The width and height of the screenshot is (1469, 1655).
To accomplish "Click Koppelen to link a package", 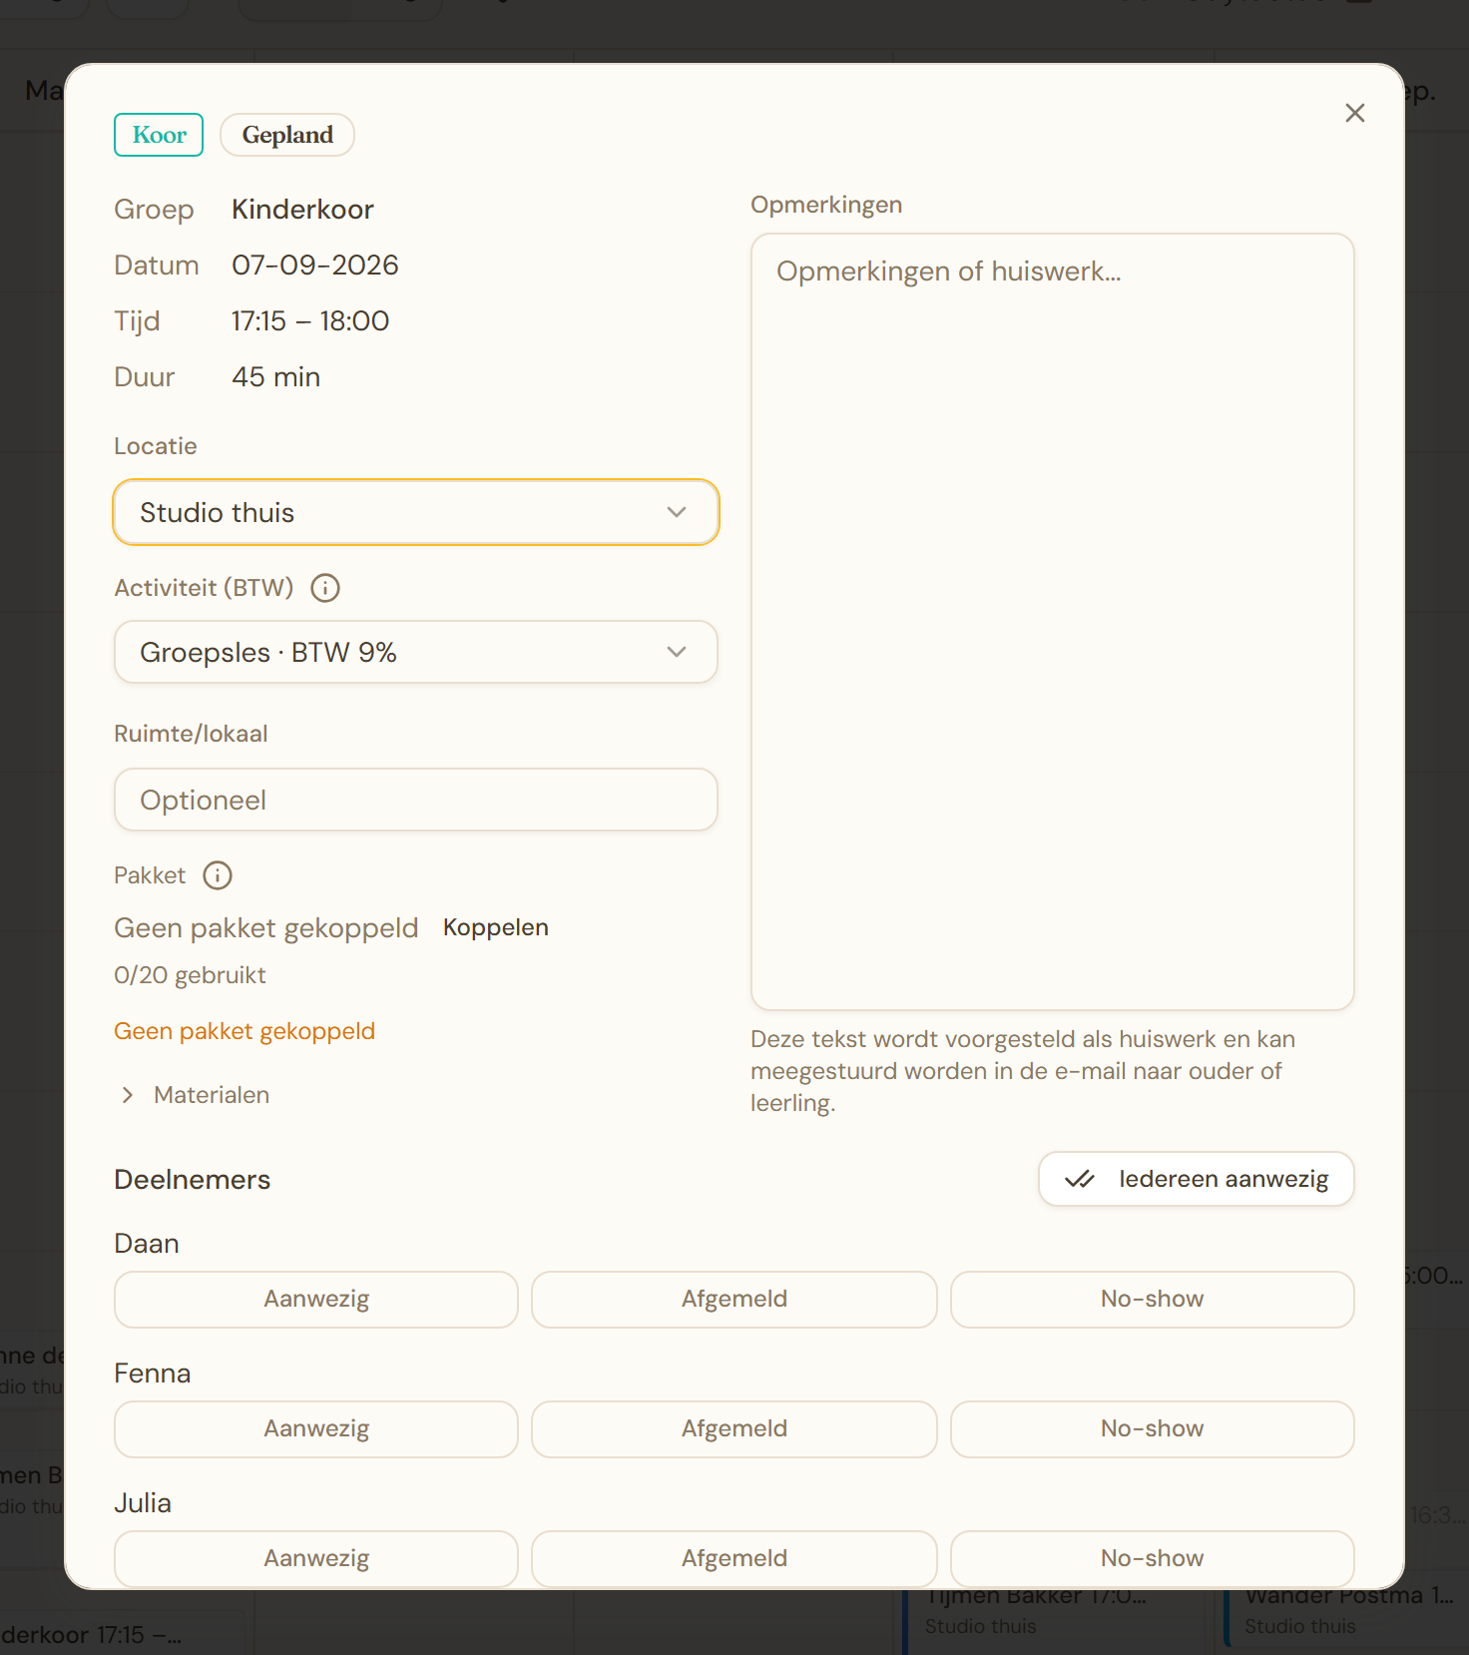I will (496, 927).
